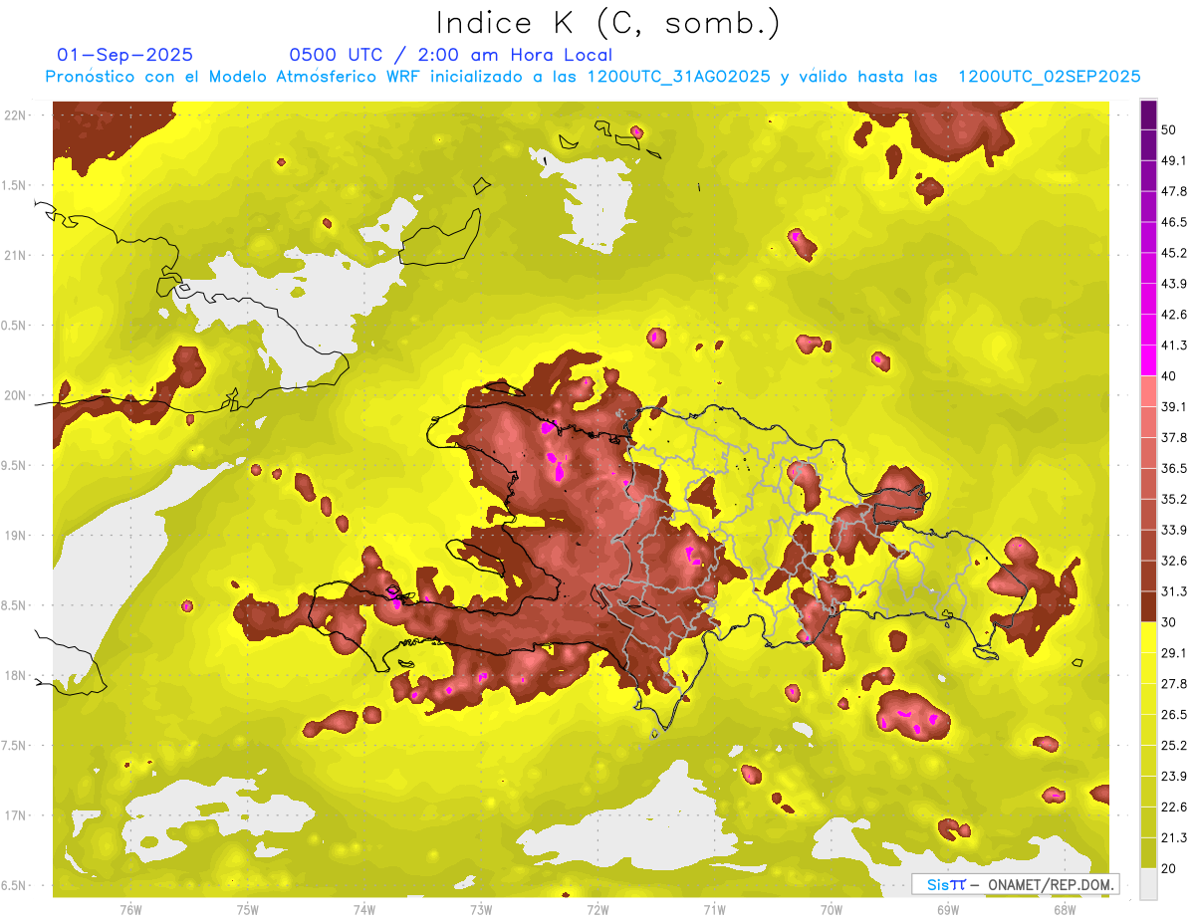Select the date text '01-Sep-2025'
Screen dimensions: 1195x923
[125, 55]
